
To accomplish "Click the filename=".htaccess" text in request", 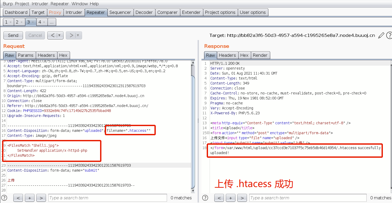I will tap(129, 131).
